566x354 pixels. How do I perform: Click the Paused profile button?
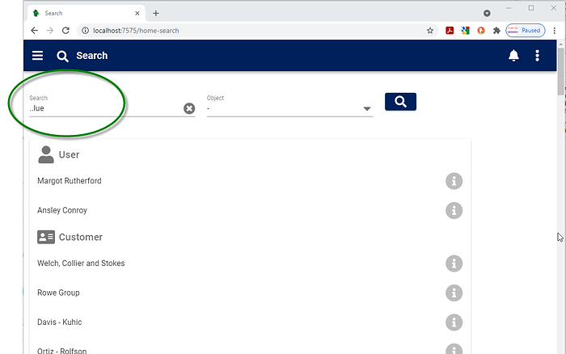[x=526, y=31]
